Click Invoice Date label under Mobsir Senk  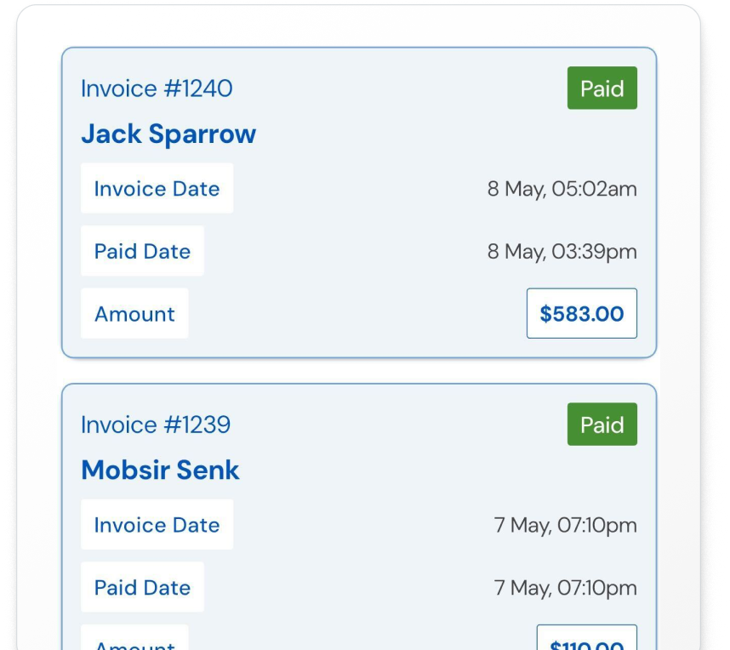tap(157, 525)
